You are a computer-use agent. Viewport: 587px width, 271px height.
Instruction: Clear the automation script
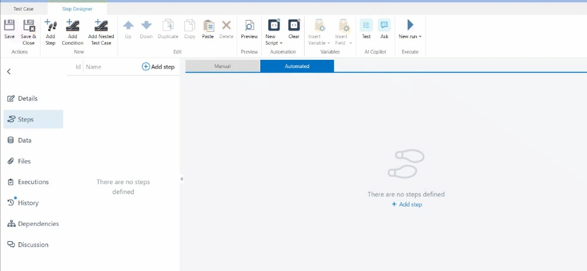click(293, 26)
